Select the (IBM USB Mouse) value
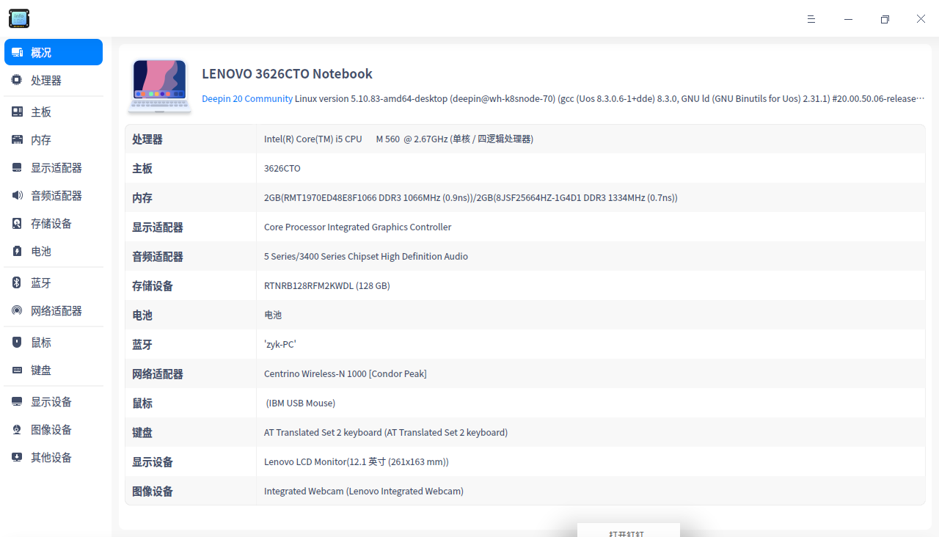 (x=301, y=403)
